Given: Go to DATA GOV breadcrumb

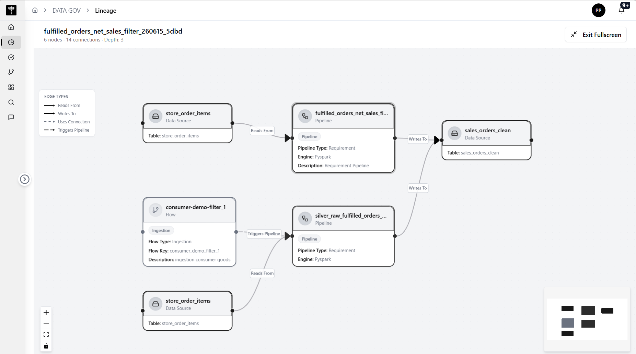Looking at the screenshot, I should click(67, 11).
